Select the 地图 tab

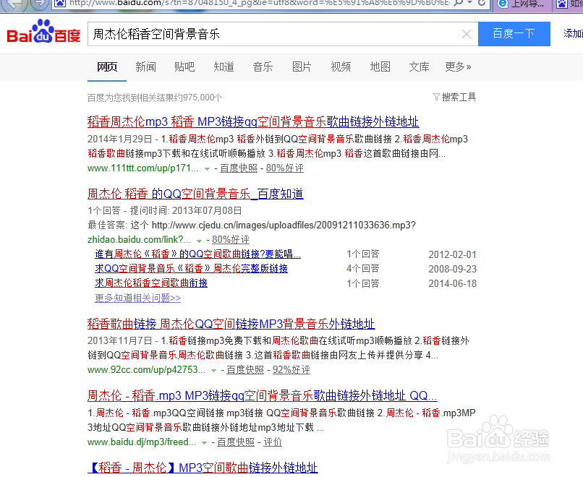point(380,67)
